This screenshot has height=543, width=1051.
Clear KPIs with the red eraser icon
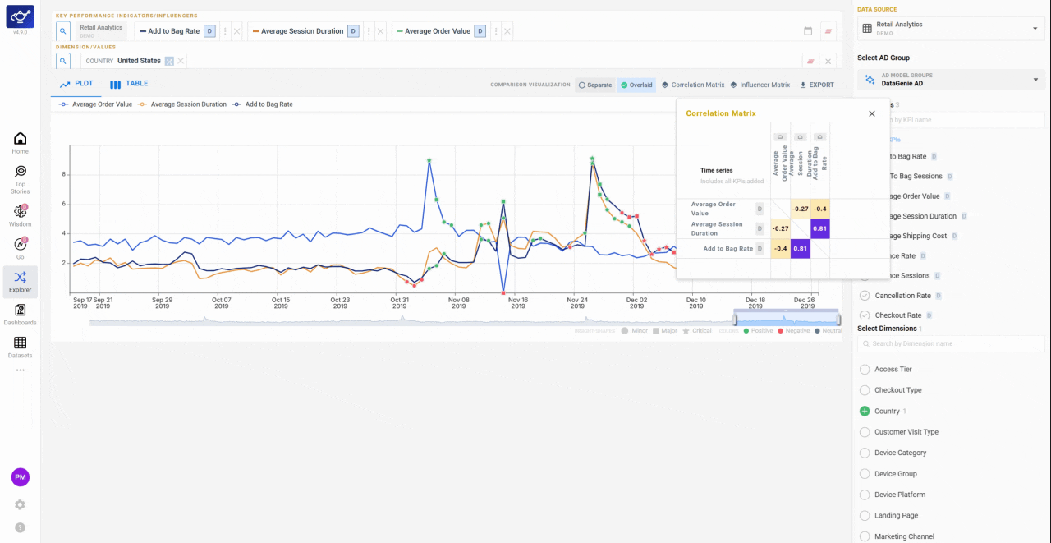click(828, 31)
